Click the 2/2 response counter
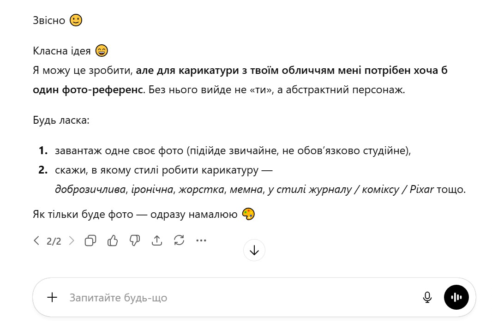The height and width of the screenshot is (324, 492). click(x=54, y=241)
